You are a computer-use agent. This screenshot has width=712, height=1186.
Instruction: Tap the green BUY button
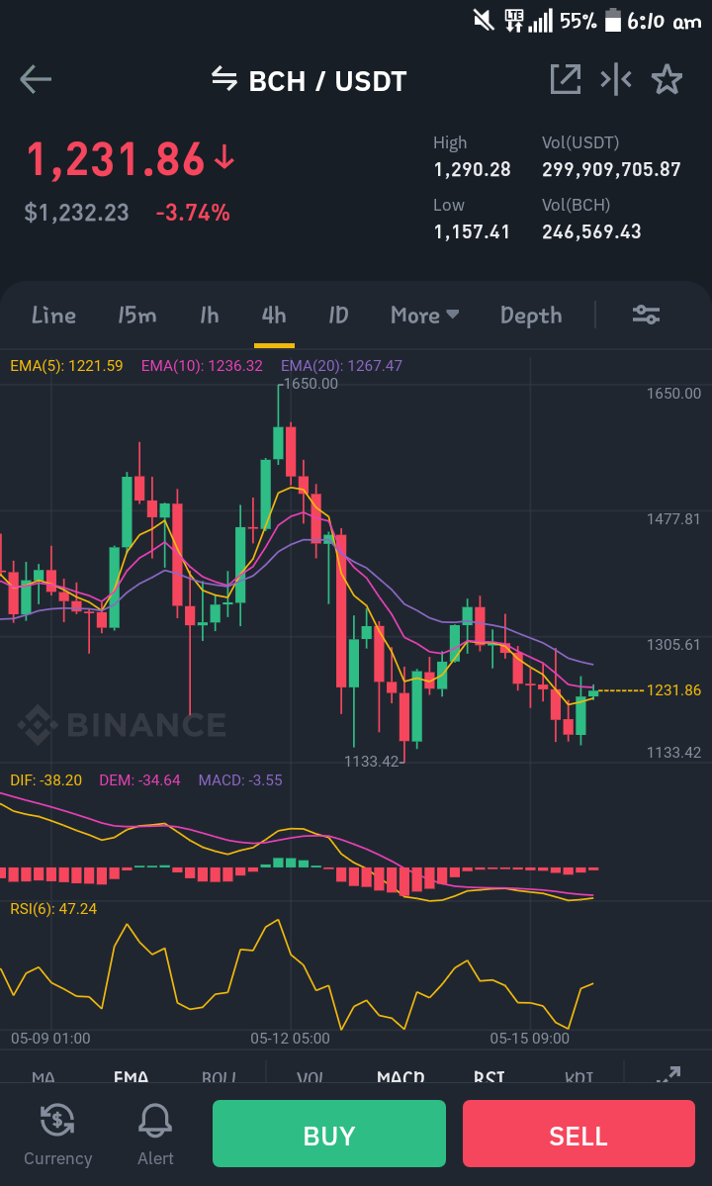[x=328, y=1133]
